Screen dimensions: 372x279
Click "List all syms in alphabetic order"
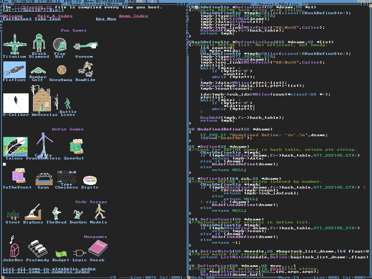(x=49, y=269)
